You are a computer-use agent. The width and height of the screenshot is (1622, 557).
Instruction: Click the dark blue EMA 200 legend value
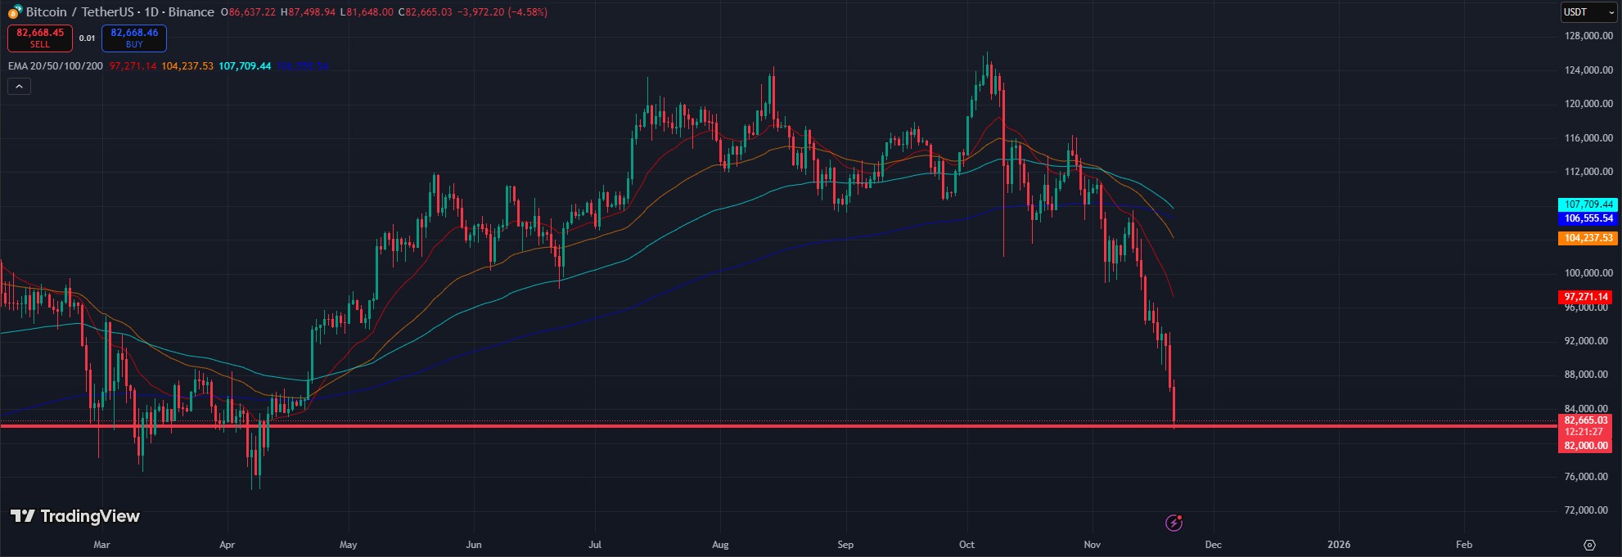click(x=302, y=66)
